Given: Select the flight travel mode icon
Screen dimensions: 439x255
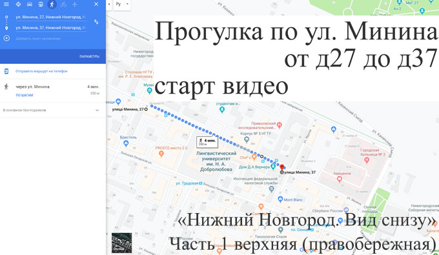Looking at the screenshot, I should [x=74, y=5].
